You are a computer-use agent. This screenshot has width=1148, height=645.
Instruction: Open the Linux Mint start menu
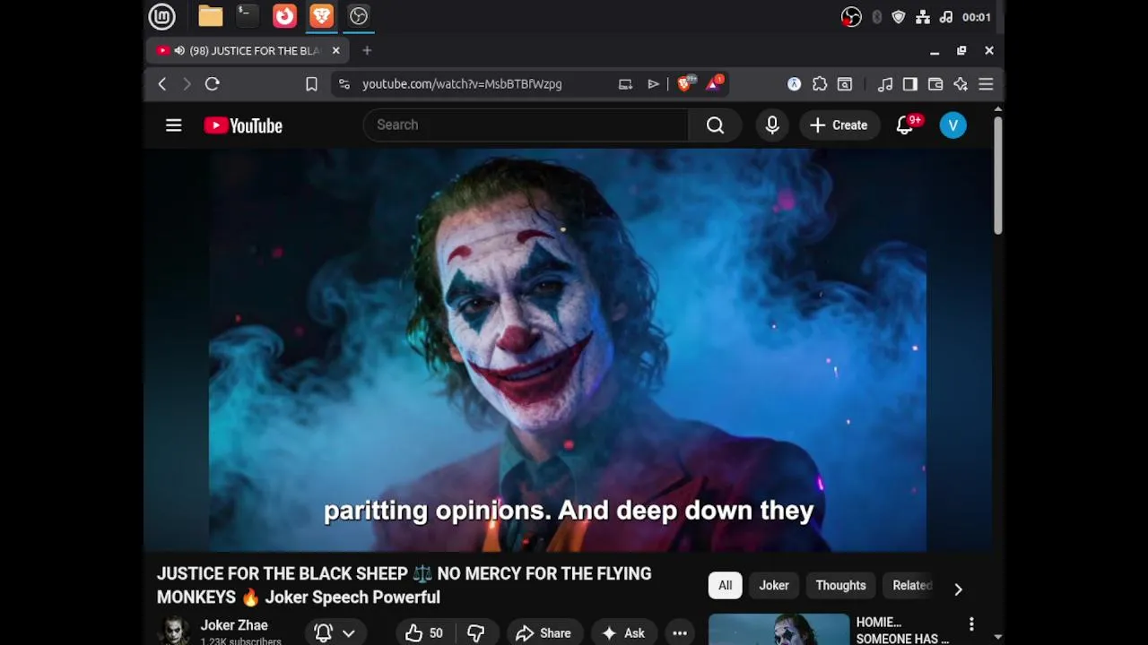[x=161, y=16]
